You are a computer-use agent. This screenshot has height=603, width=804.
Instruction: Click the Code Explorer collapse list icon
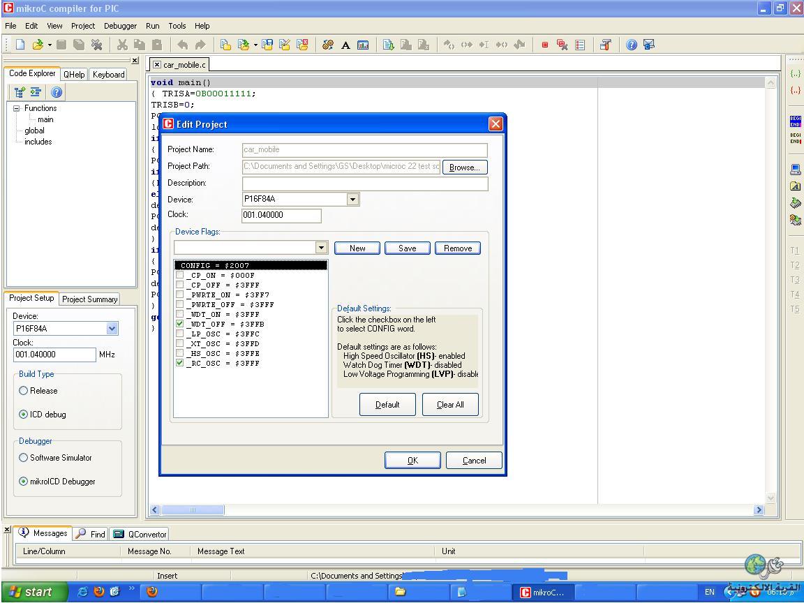point(36,92)
